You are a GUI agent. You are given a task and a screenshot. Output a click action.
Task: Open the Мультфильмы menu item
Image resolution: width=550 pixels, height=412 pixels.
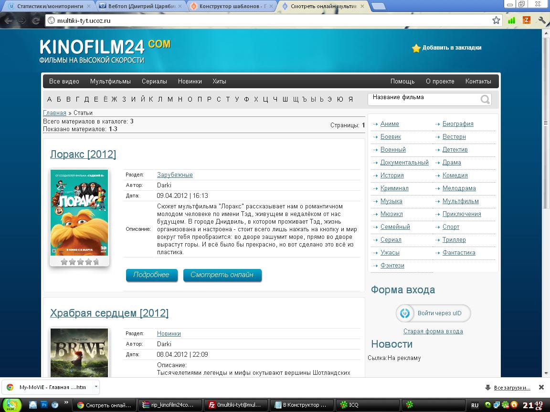110,81
